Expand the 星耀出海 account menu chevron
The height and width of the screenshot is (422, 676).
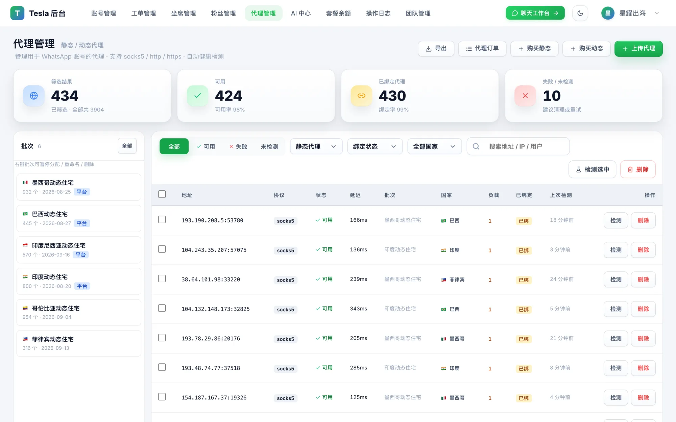657,13
